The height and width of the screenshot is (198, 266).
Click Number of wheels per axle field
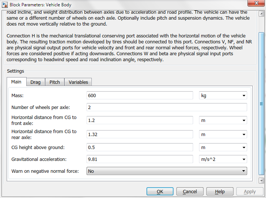(167, 107)
